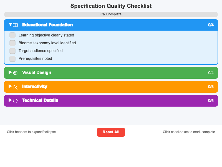This screenshot has width=222, height=167.
Task: Select the Interactivity header bar
Action: pyautogui.click(x=111, y=87)
